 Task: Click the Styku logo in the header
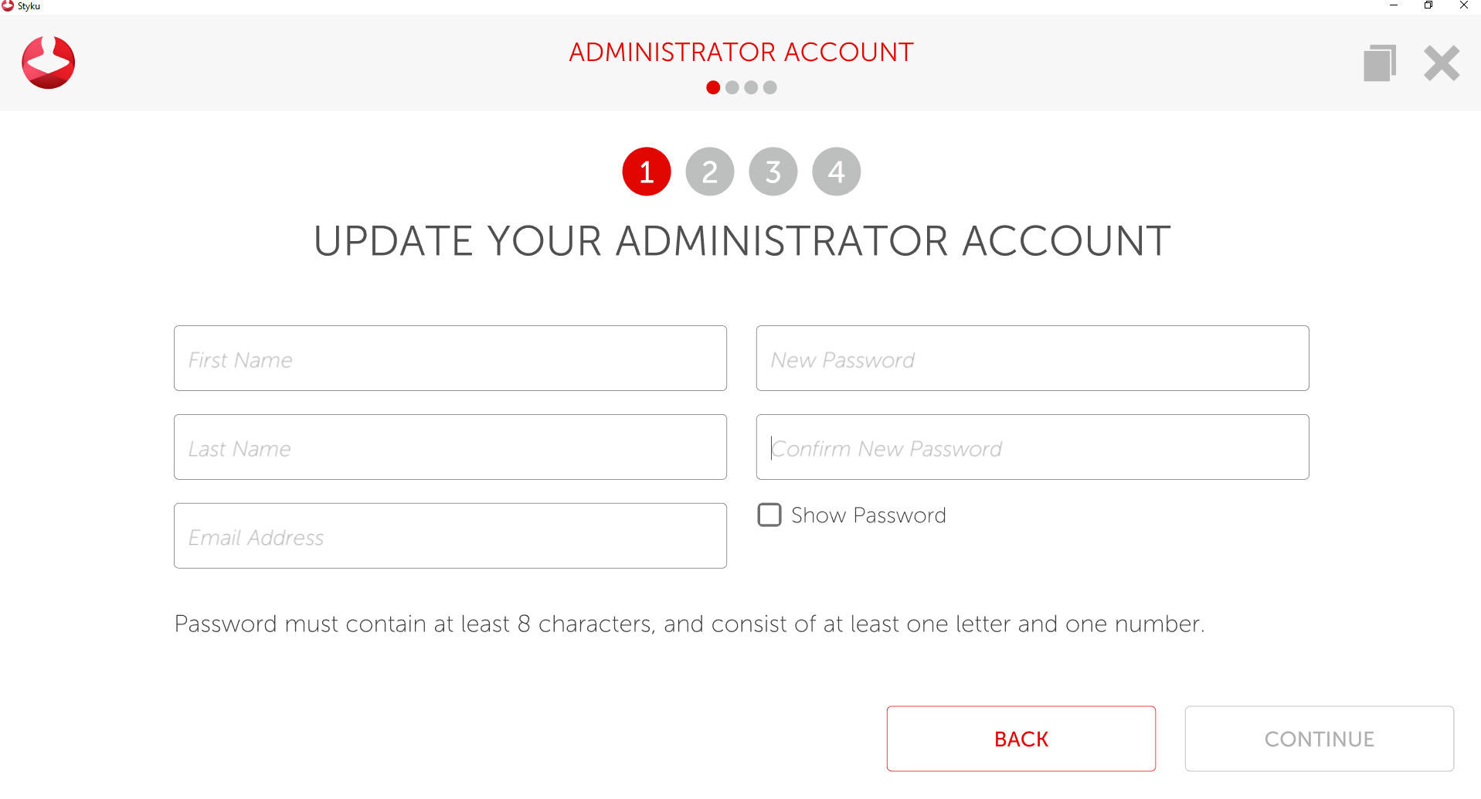pyautogui.click(x=48, y=63)
